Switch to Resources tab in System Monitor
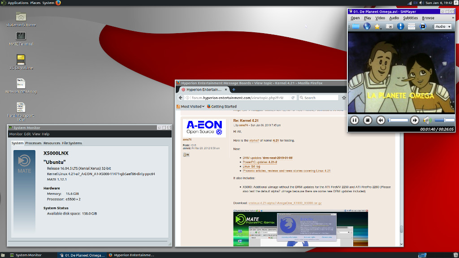This screenshot has width=459, height=258. pos(52,143)
